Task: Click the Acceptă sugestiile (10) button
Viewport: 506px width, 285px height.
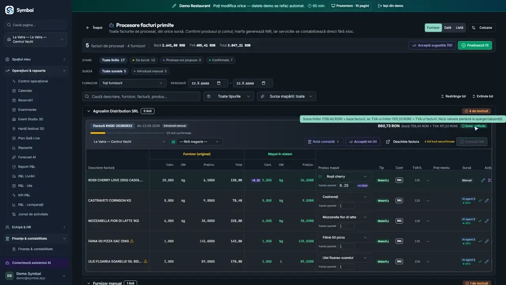Action: [432, 46]
